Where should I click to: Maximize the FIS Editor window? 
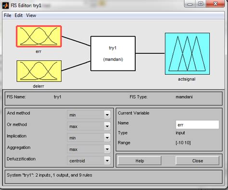201,4
